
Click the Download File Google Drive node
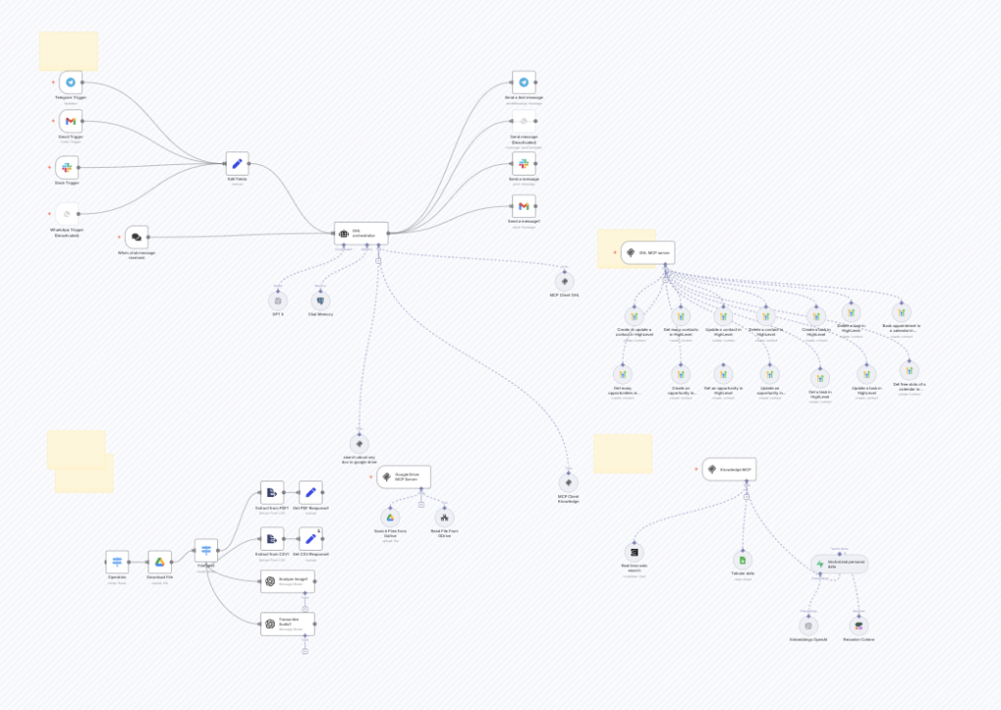coord(159,561)
